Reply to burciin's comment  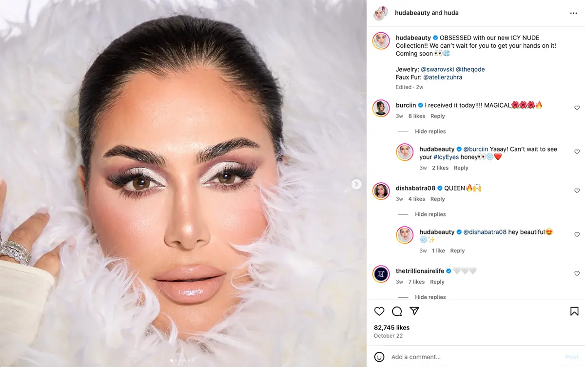click(437, 116)
